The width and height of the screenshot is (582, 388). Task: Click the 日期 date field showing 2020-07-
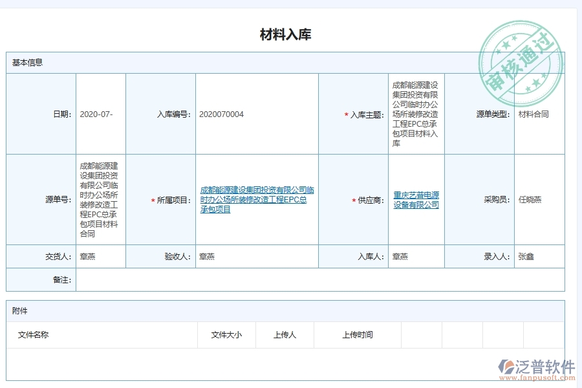coord(97,115)
